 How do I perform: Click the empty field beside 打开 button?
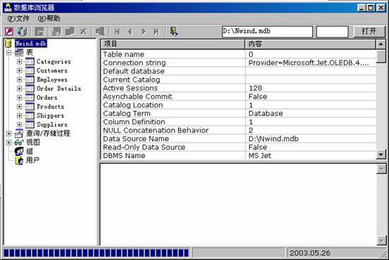pyautogui.click(x=333, y=32)
